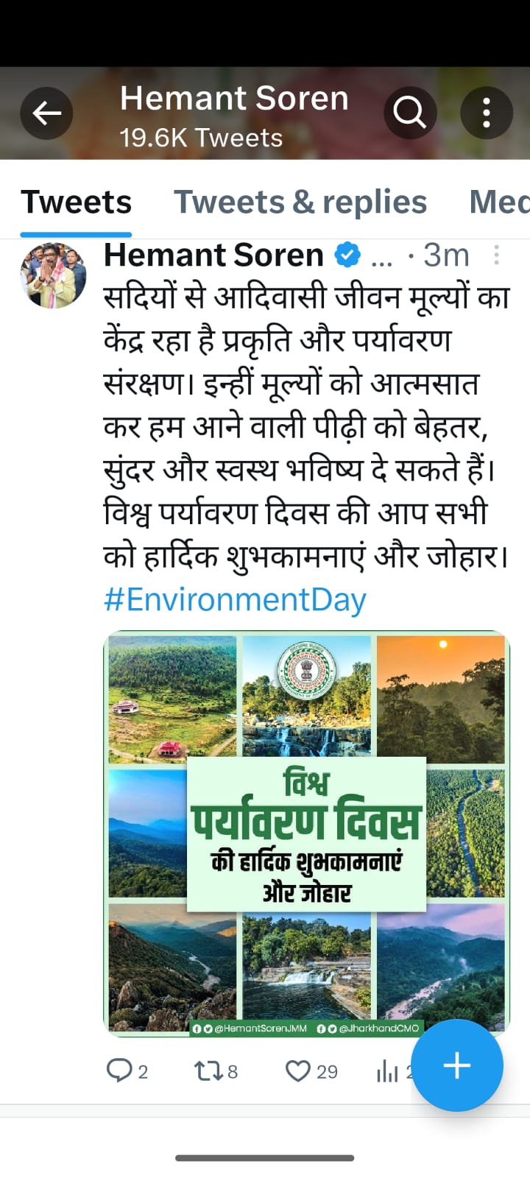Screen dimensions: 530x1178
Task: Open the tweet by tapping its Hindi text
Action: (306, 427)
